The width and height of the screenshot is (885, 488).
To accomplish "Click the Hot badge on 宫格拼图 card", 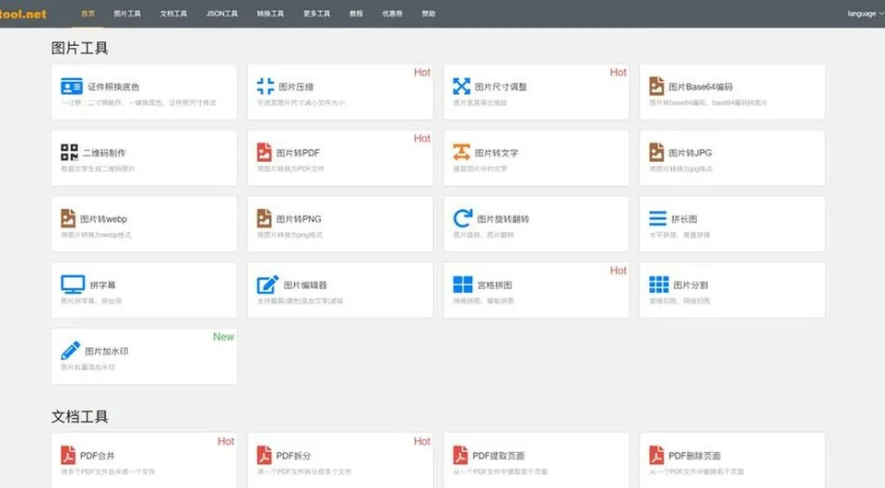I will coord(618,271).
